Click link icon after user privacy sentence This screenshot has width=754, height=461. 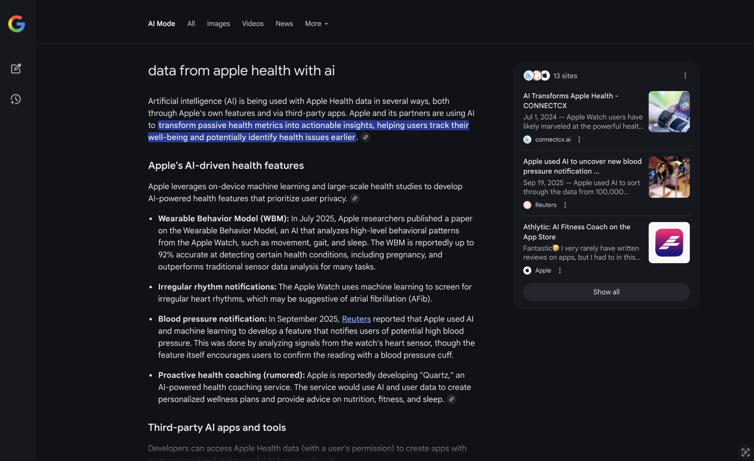coord(355,198)
